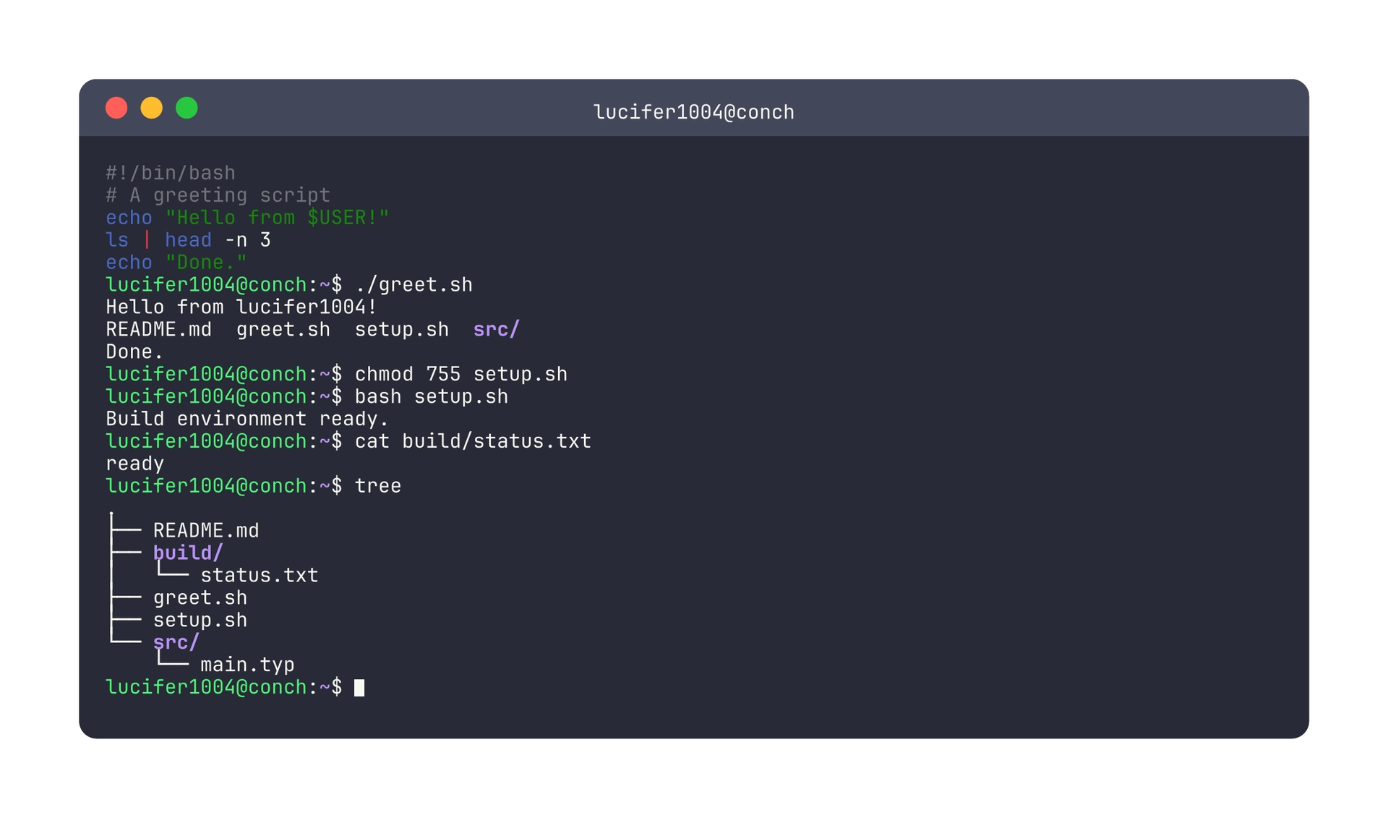Click the yellow minimize window button
The height and width of the screenshot is (818, 1388).
pos(152,108)
